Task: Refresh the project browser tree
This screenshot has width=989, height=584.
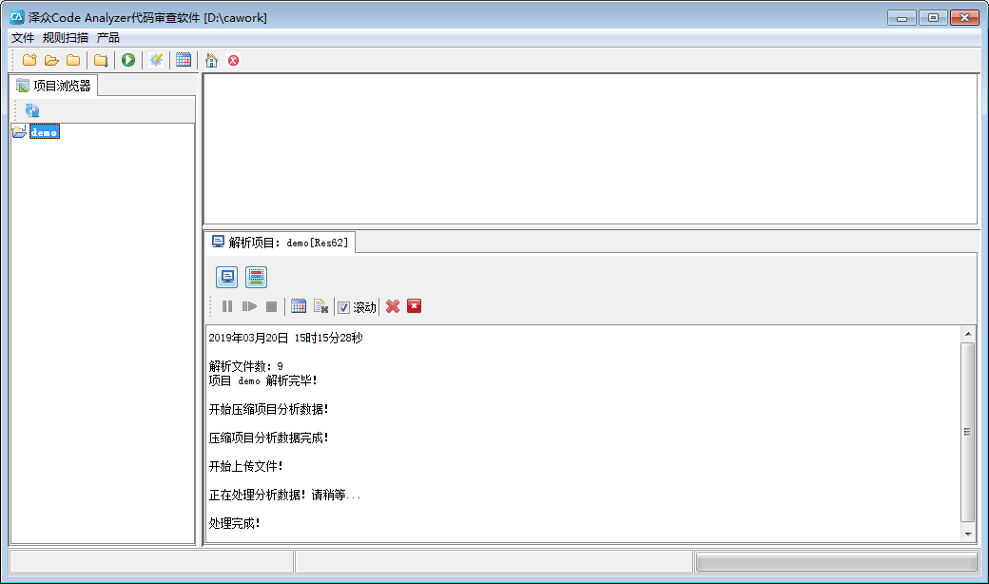Action: pos(32,110)
